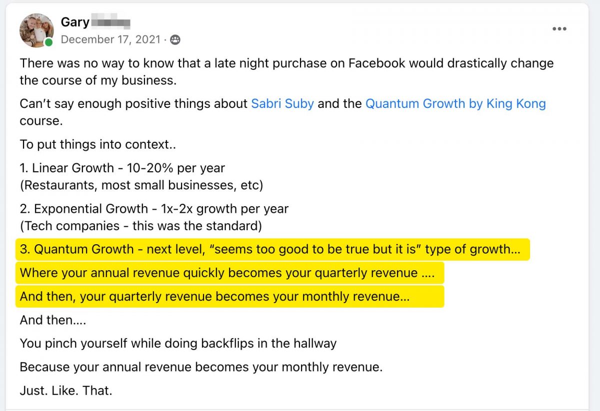Click highlighted 'annual revenue quickly becomes quarterly' line
Image resolution: width=600 pixels, height=411 pixels.
click(229, 273)
